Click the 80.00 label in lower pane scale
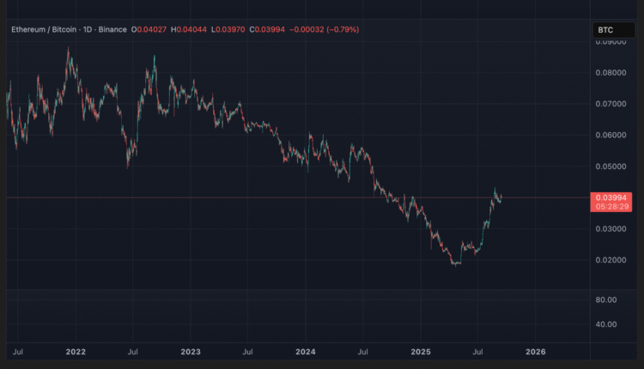Image resolution: width=644 pixels, height=369 pixels. pos(607,299)
